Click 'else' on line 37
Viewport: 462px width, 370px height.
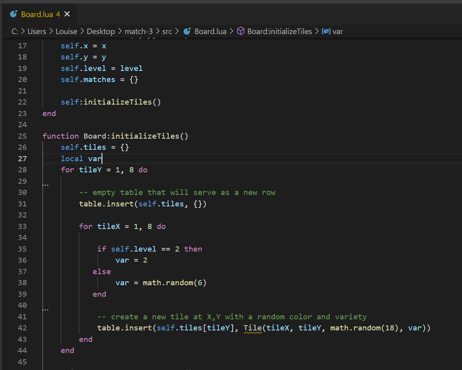102,271
